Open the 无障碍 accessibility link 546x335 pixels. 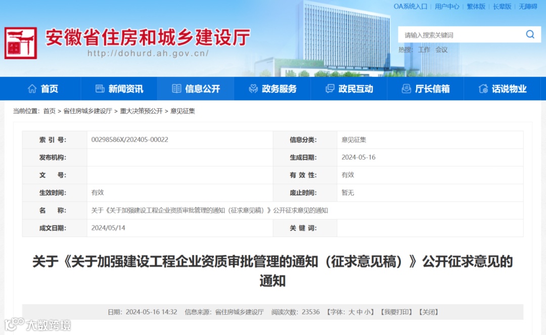point(528,7)
